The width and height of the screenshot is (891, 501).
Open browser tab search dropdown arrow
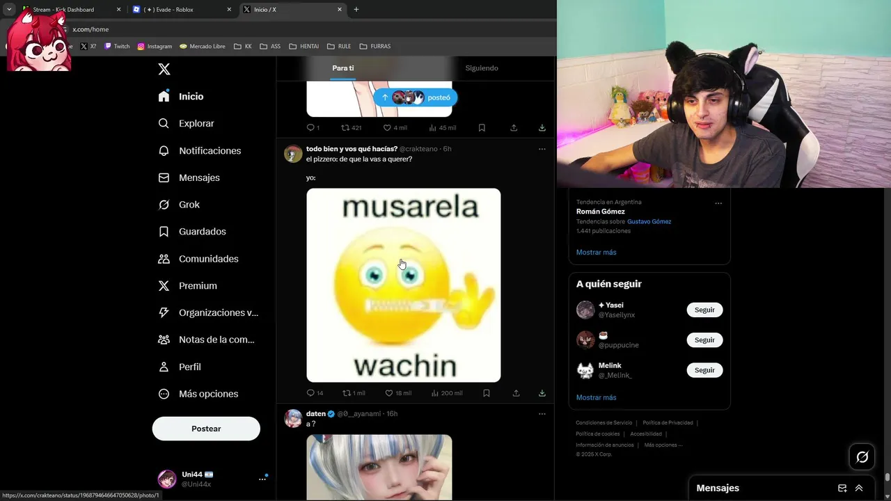pyautogui.click(x=9, y=10)
